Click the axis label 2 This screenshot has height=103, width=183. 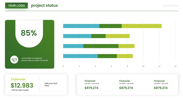coord(79,66)
